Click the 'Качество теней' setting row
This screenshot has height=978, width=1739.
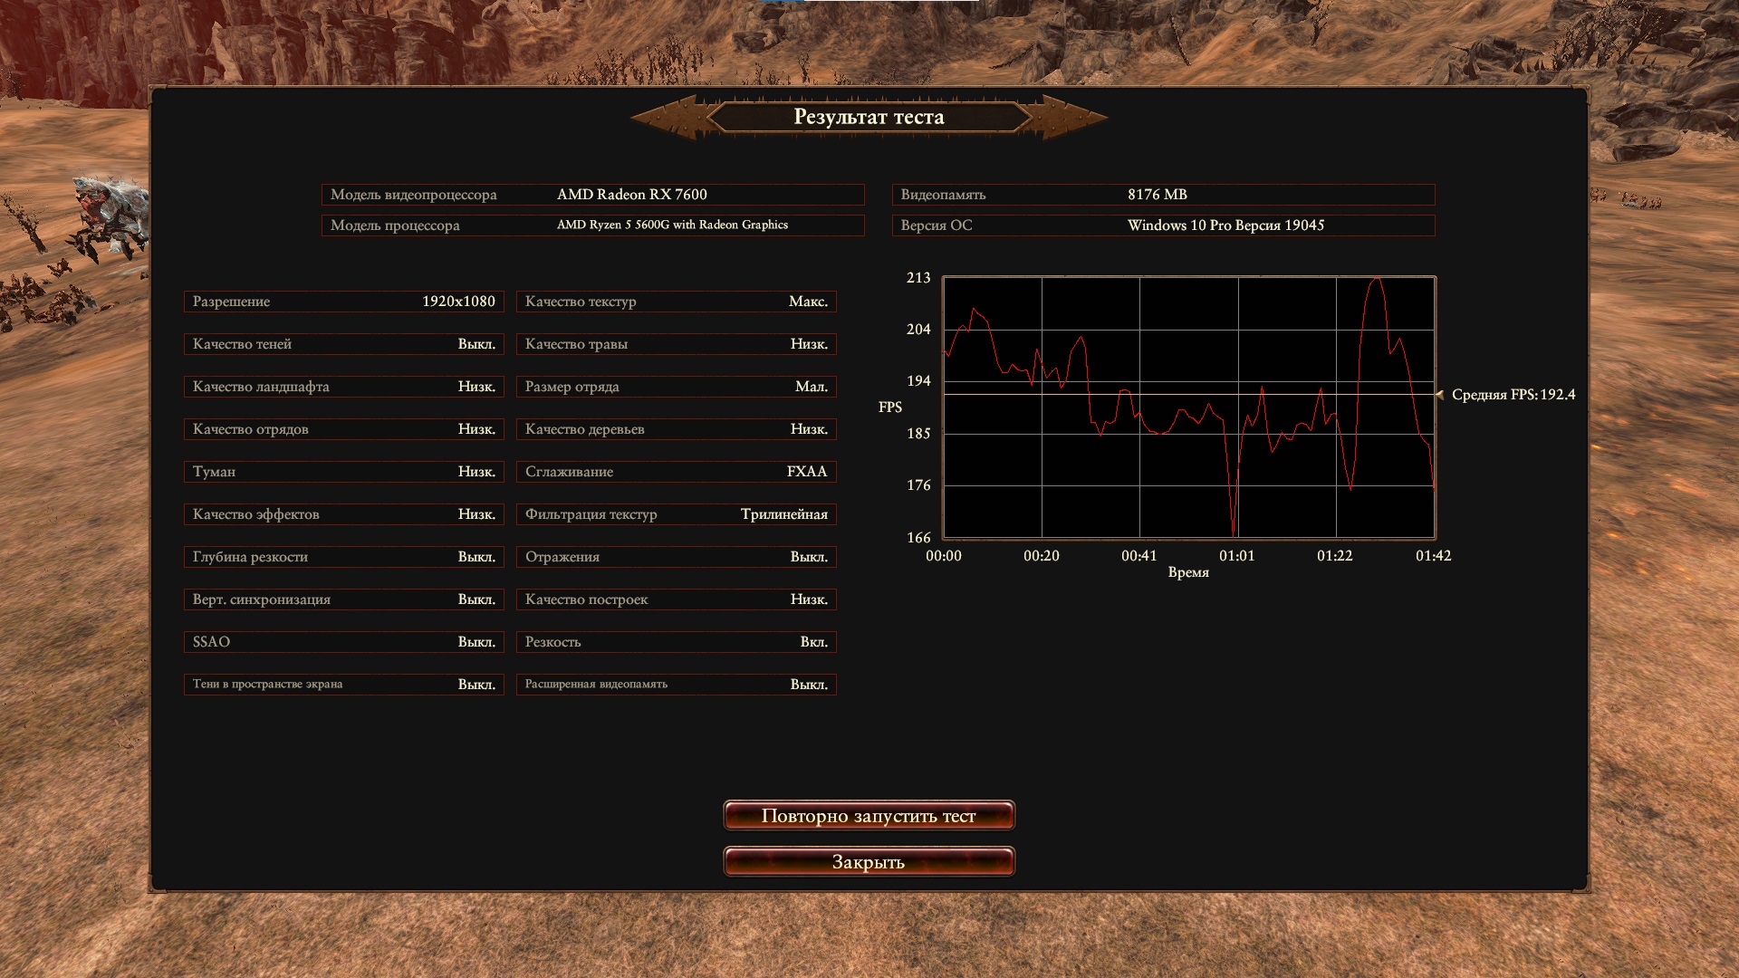[x=343, y=344]
